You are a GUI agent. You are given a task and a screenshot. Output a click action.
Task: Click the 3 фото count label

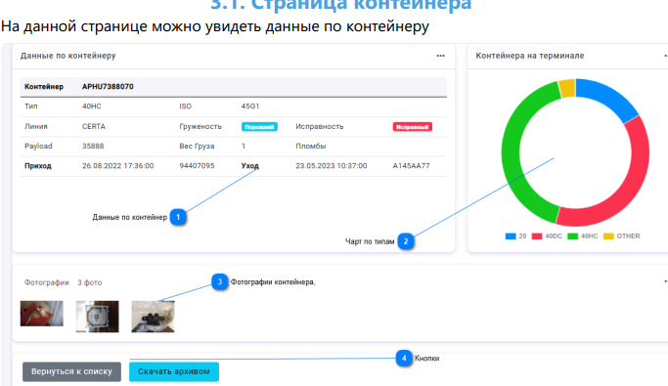click(x=89, y=282)
